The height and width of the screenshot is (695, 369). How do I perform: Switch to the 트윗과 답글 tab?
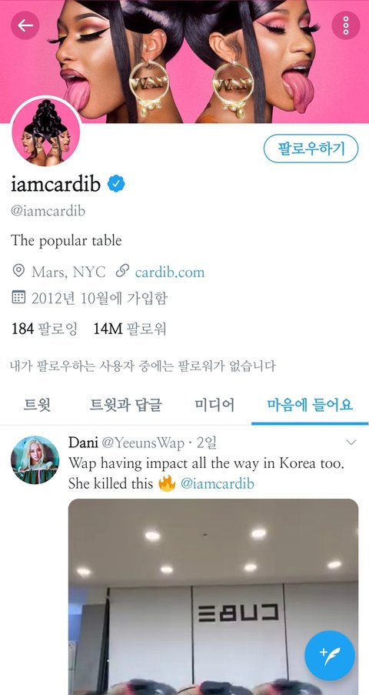tap(126, 405)
